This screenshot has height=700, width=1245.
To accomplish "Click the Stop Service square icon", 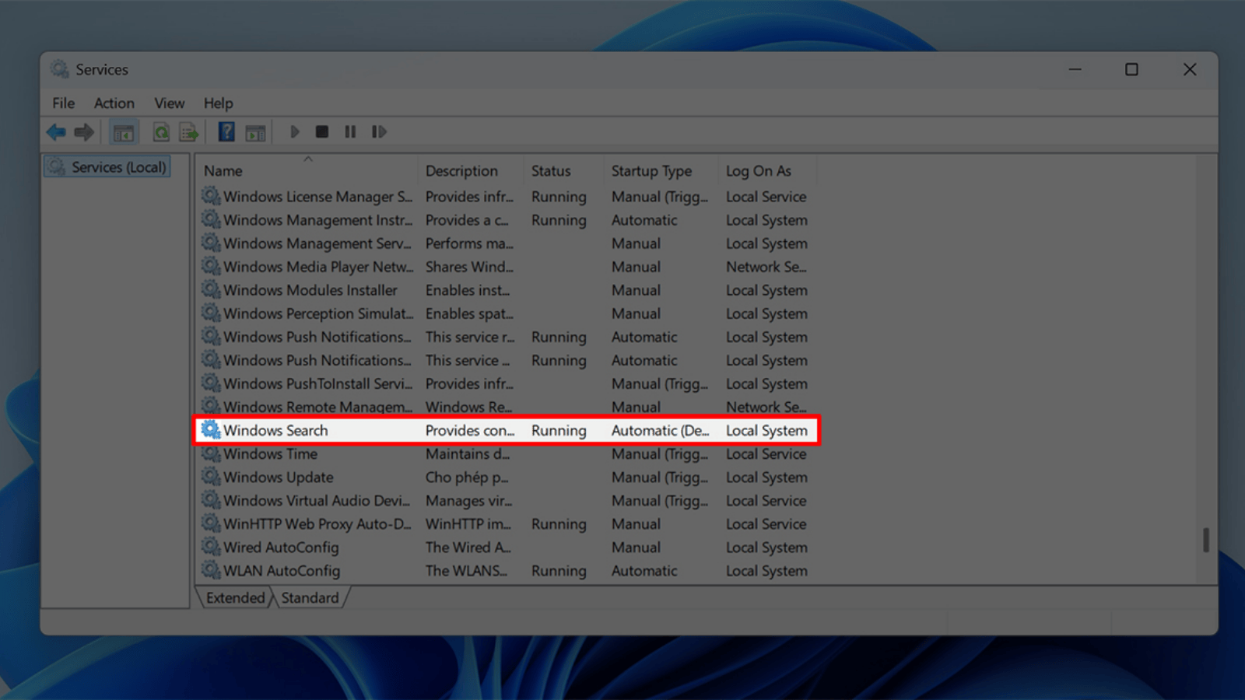I will [322, 132].
